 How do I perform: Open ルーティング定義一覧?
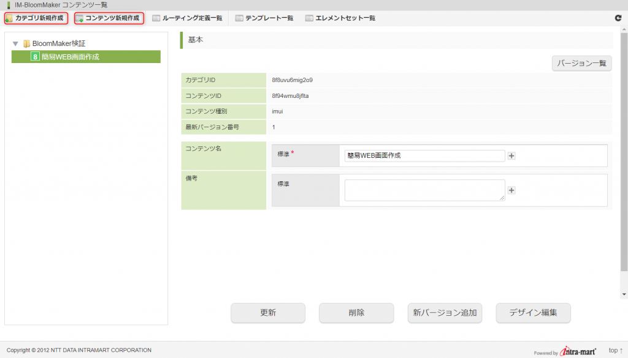pos(187,18)
